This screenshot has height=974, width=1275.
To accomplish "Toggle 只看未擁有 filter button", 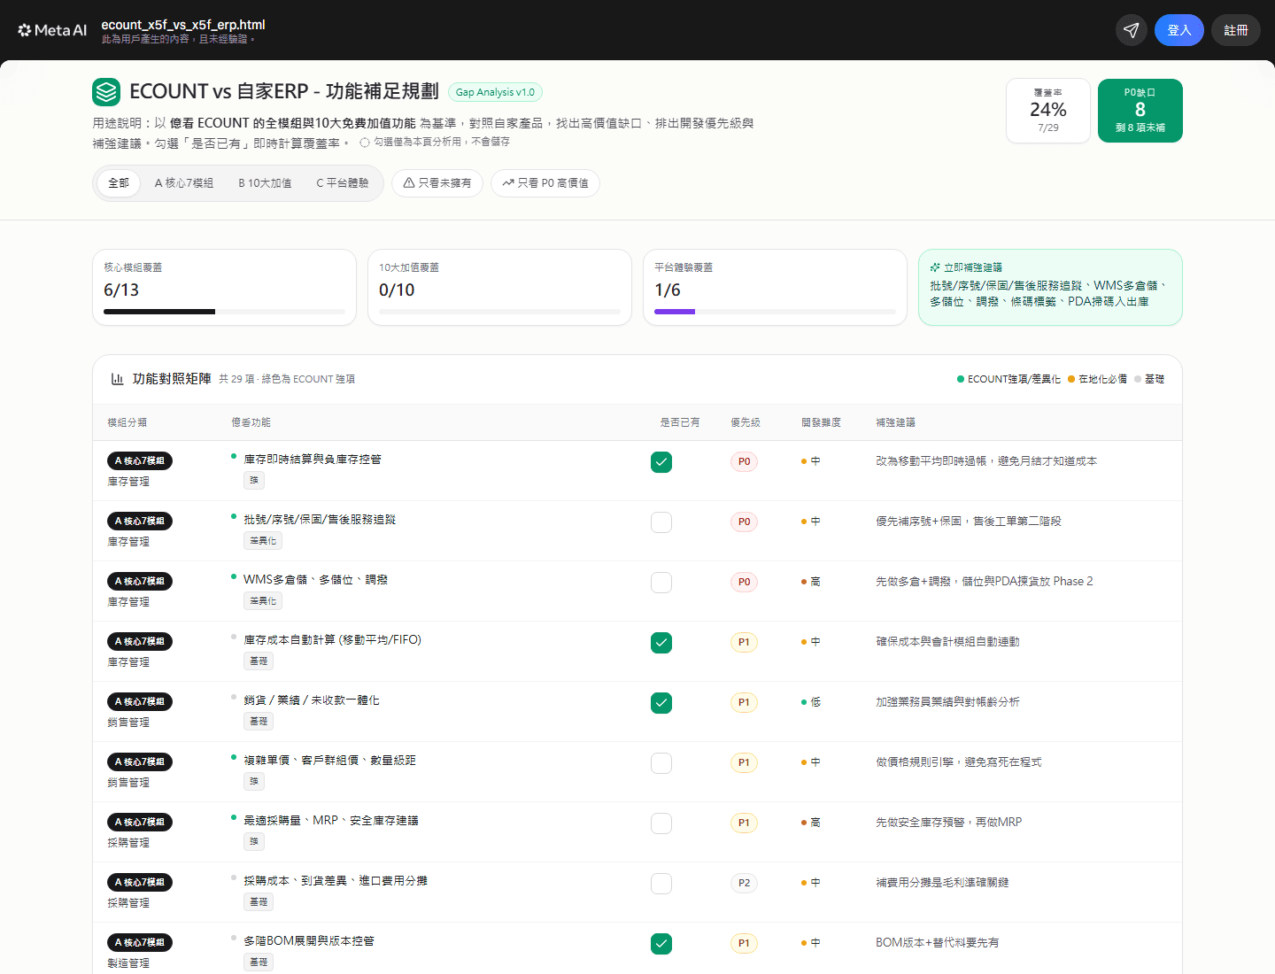I will (437, 183).
